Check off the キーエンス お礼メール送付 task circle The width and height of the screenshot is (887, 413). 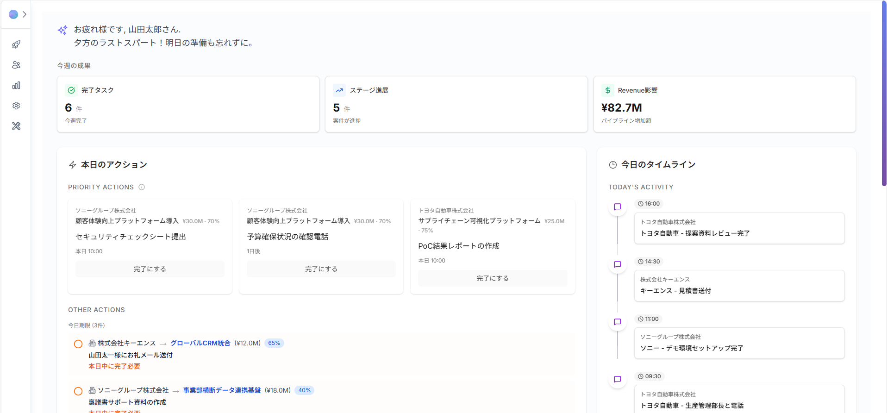click(x=78, y=344)
